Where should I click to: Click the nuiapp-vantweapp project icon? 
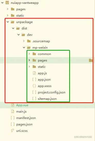[x=7, y=3]
